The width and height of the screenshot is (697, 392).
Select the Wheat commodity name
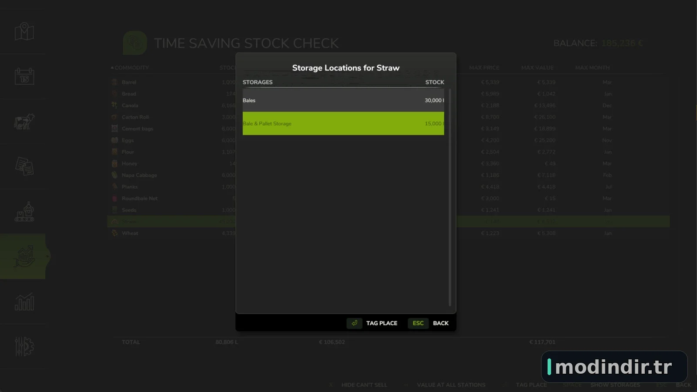[130, 233]
